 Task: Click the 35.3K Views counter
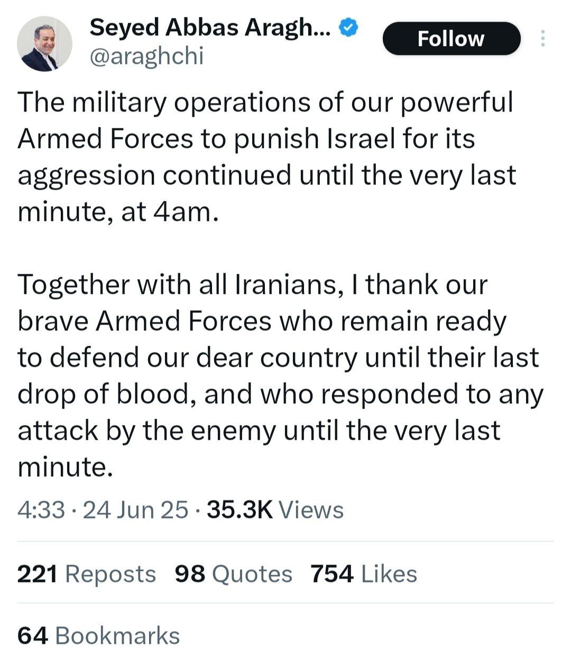[x=275, y=510]
